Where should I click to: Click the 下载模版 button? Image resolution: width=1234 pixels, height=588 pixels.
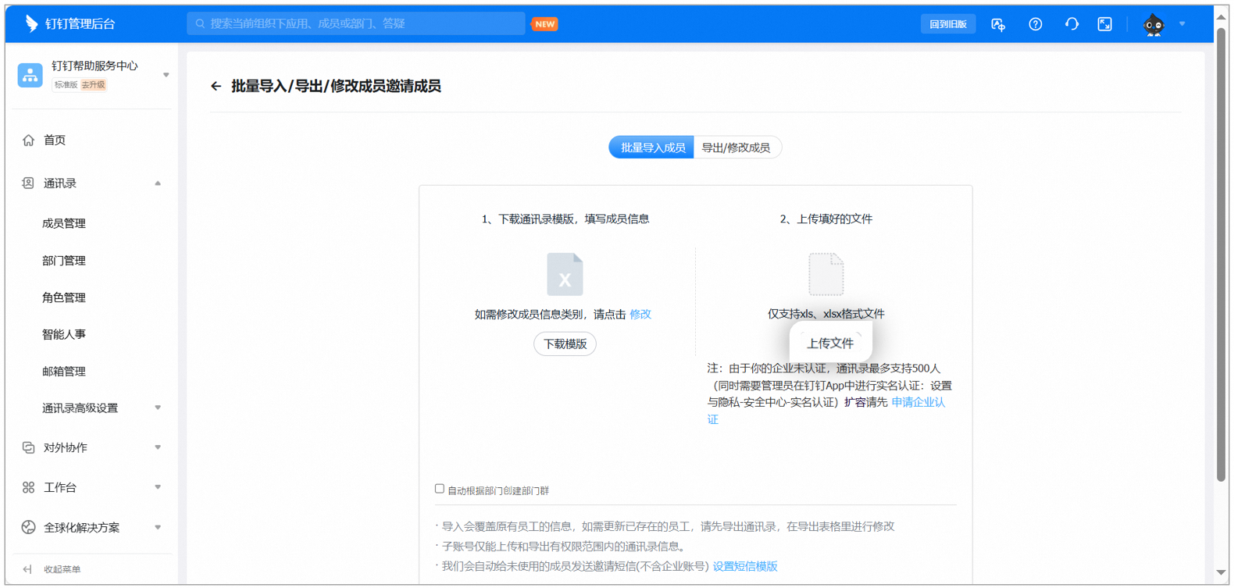pos(565,344)
